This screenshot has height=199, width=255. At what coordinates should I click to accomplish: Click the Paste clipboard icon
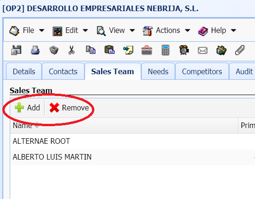point(110,50)
